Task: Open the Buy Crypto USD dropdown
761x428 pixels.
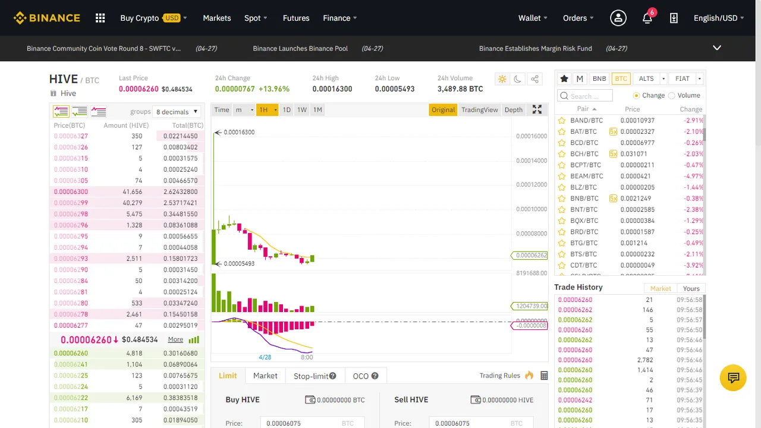Action: [x=153, y=18]
